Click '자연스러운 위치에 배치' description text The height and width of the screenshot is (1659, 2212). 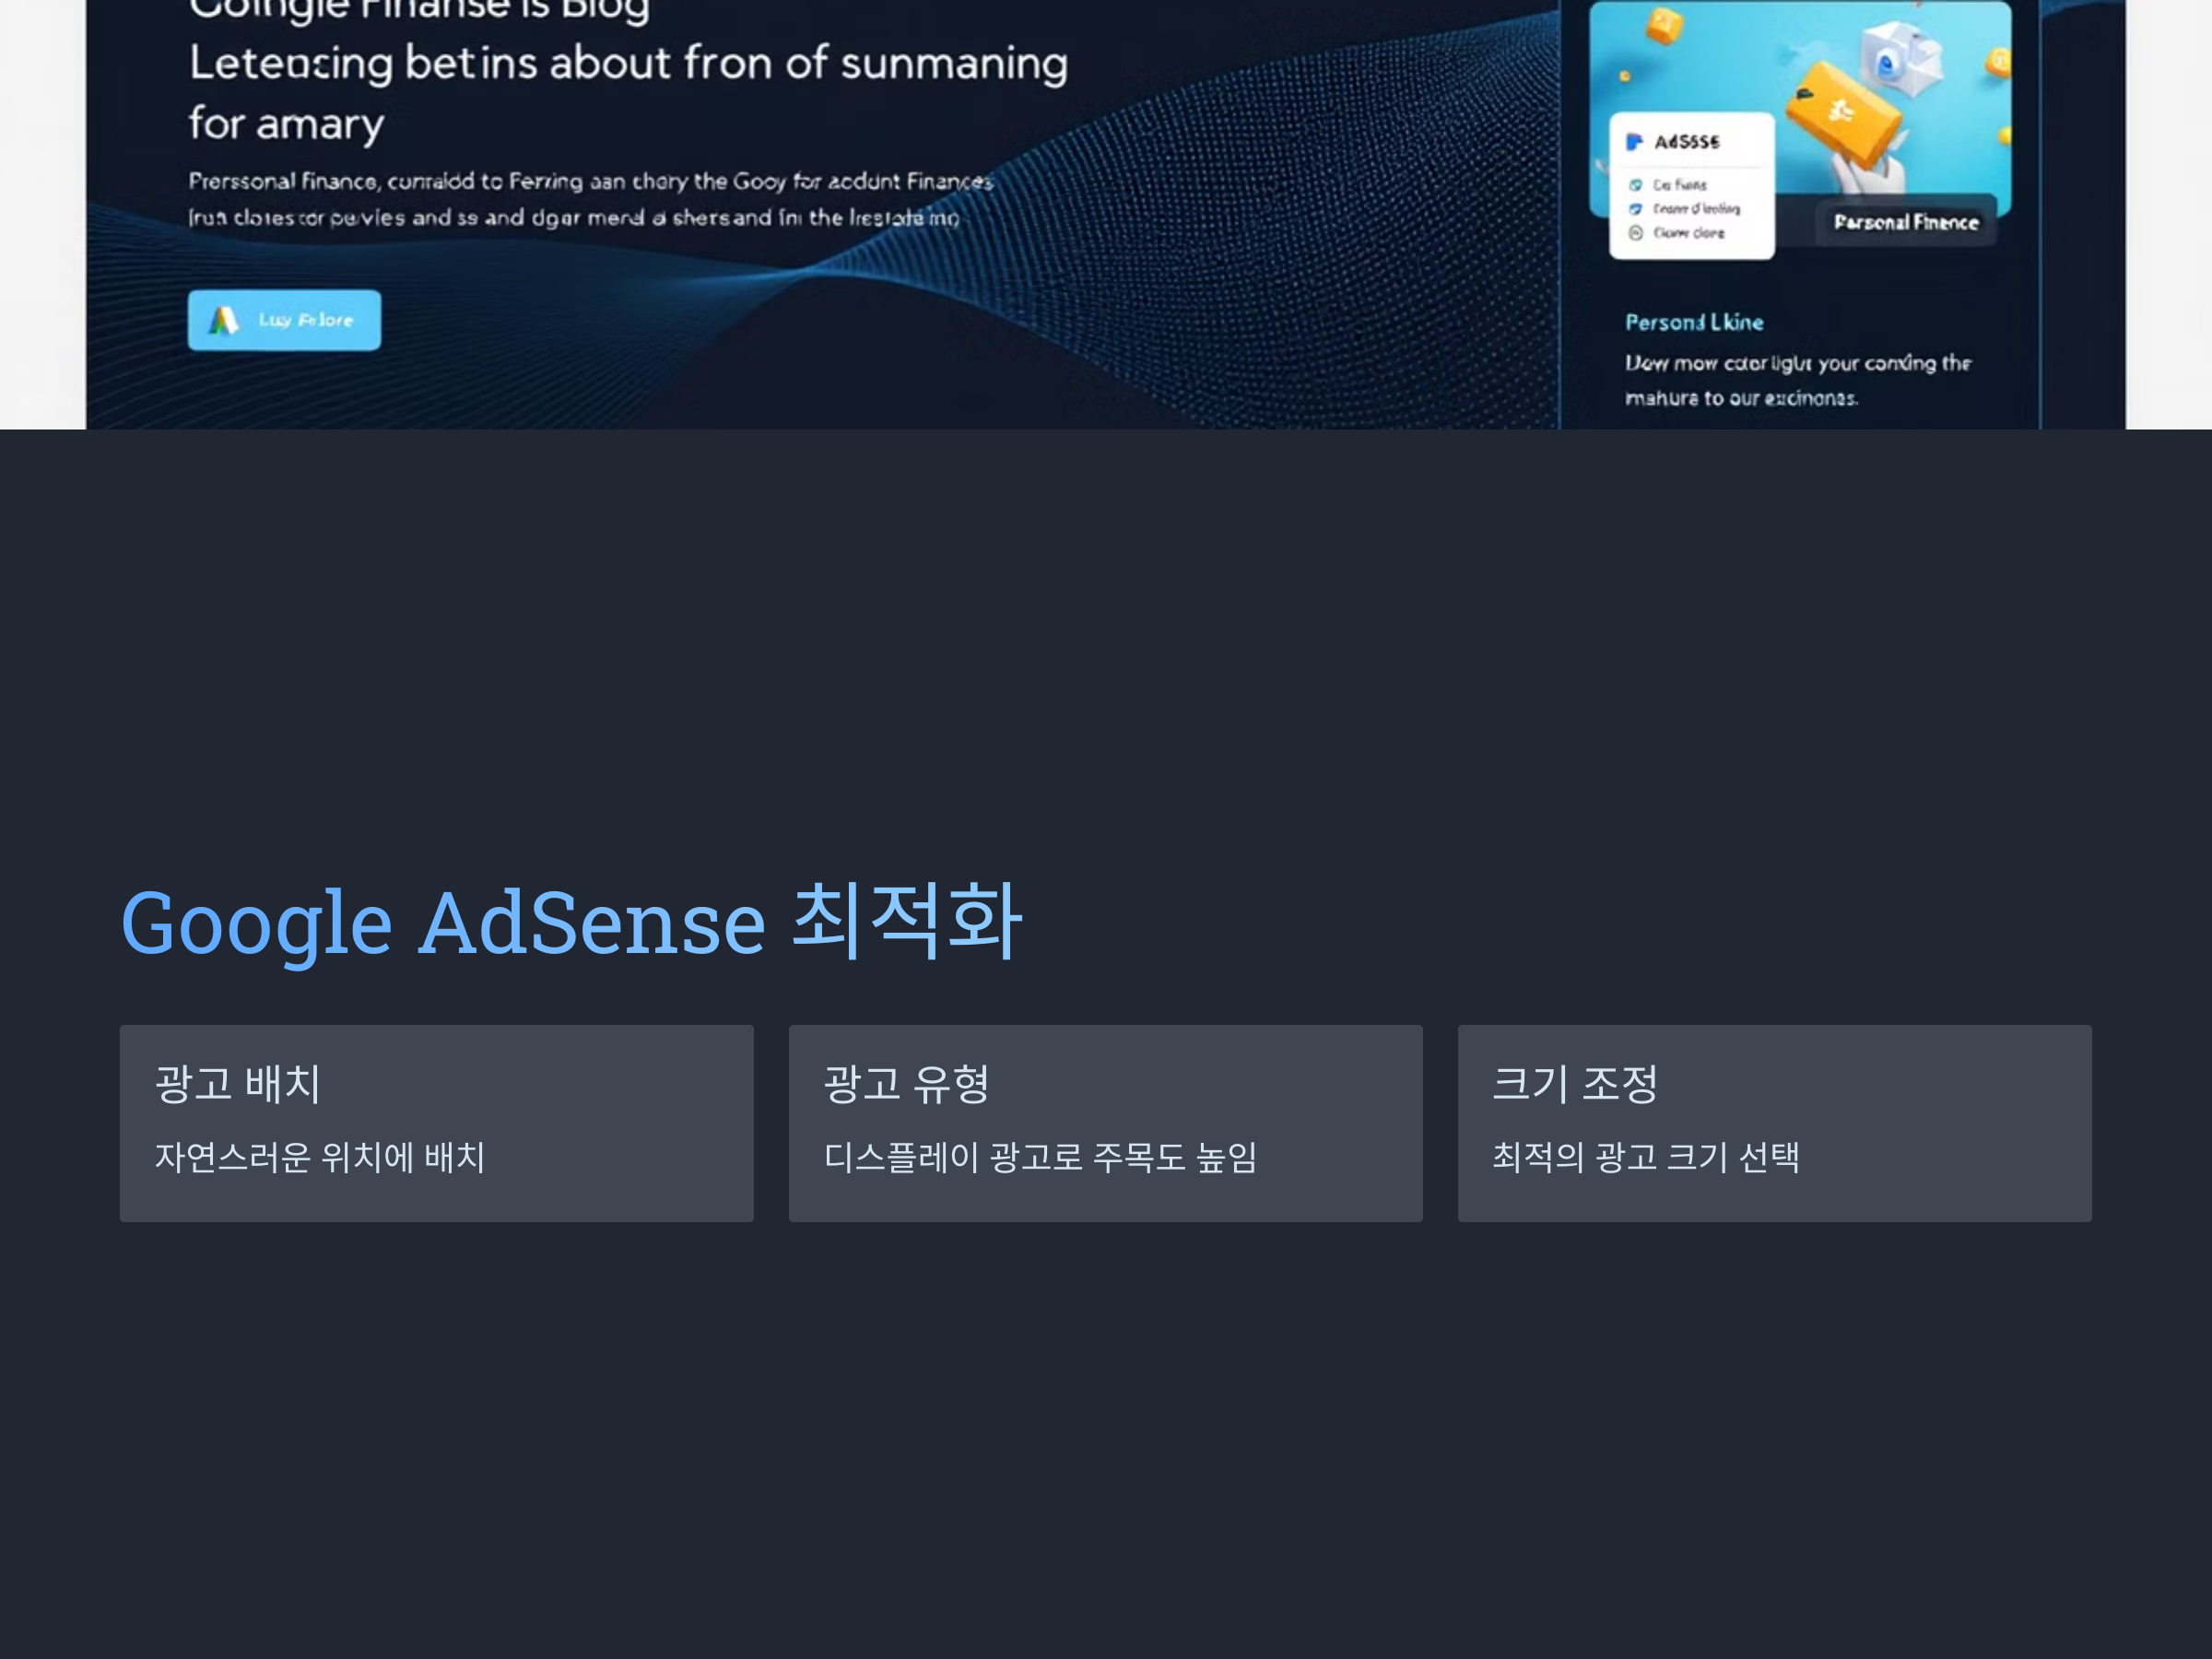pos(320,1157)
